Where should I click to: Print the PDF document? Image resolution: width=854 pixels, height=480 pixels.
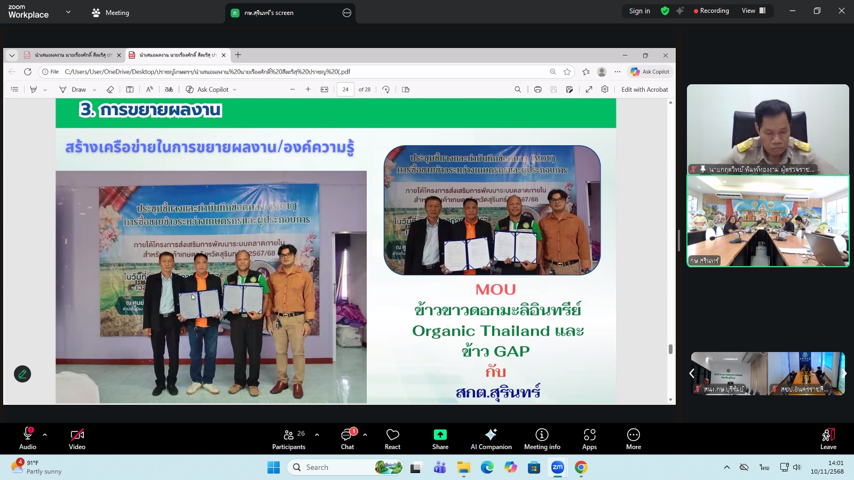coord(537,89)
